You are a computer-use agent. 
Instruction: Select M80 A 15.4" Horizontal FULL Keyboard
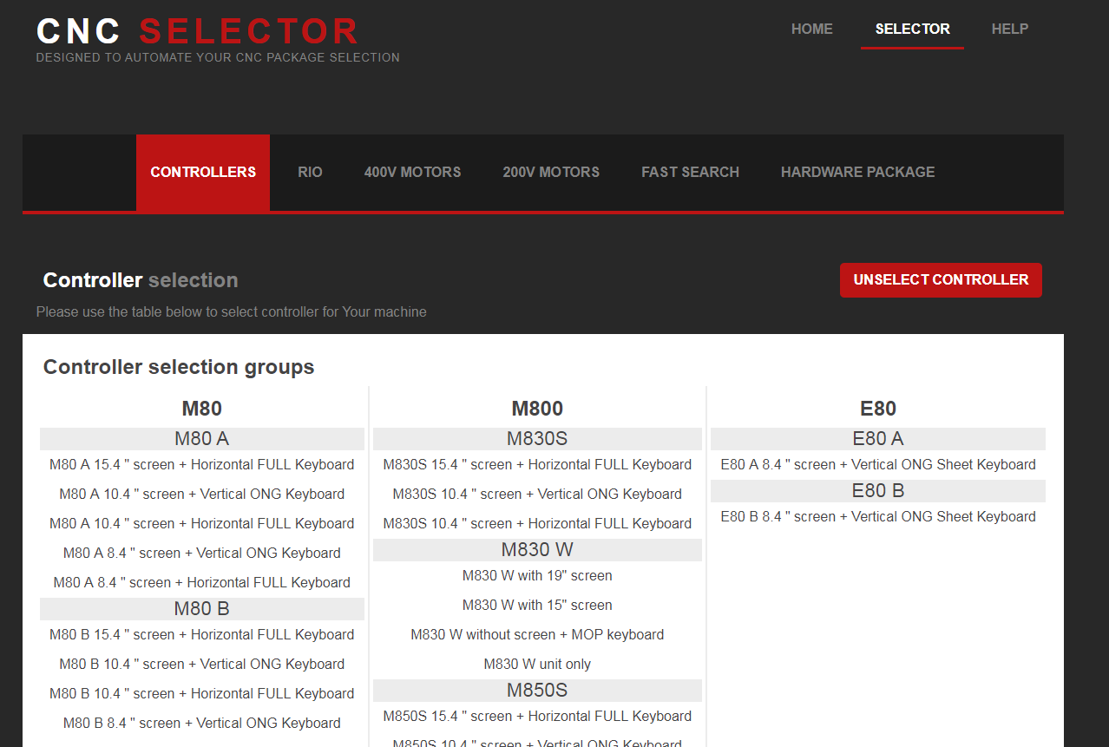pyautogui.click(x=202, y=464)
